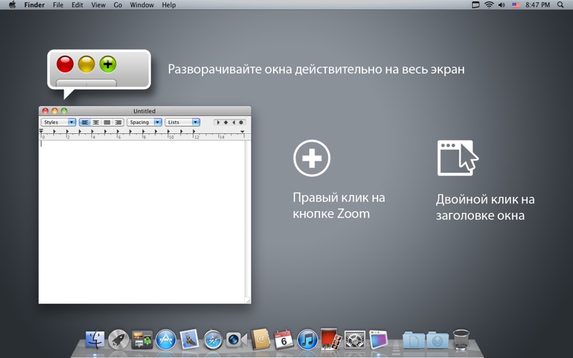Open Launchpad rocket icon in dock
The width and height of the screenshot is (573, 358).
pos(119,339)
